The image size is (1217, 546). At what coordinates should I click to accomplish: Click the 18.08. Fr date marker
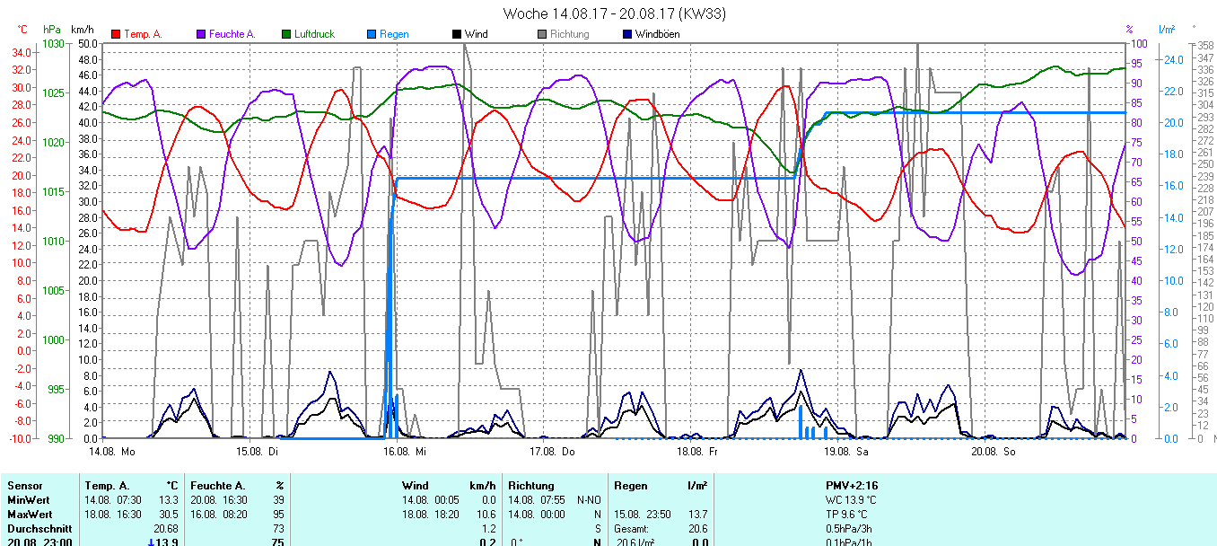[x=699, y=452]
